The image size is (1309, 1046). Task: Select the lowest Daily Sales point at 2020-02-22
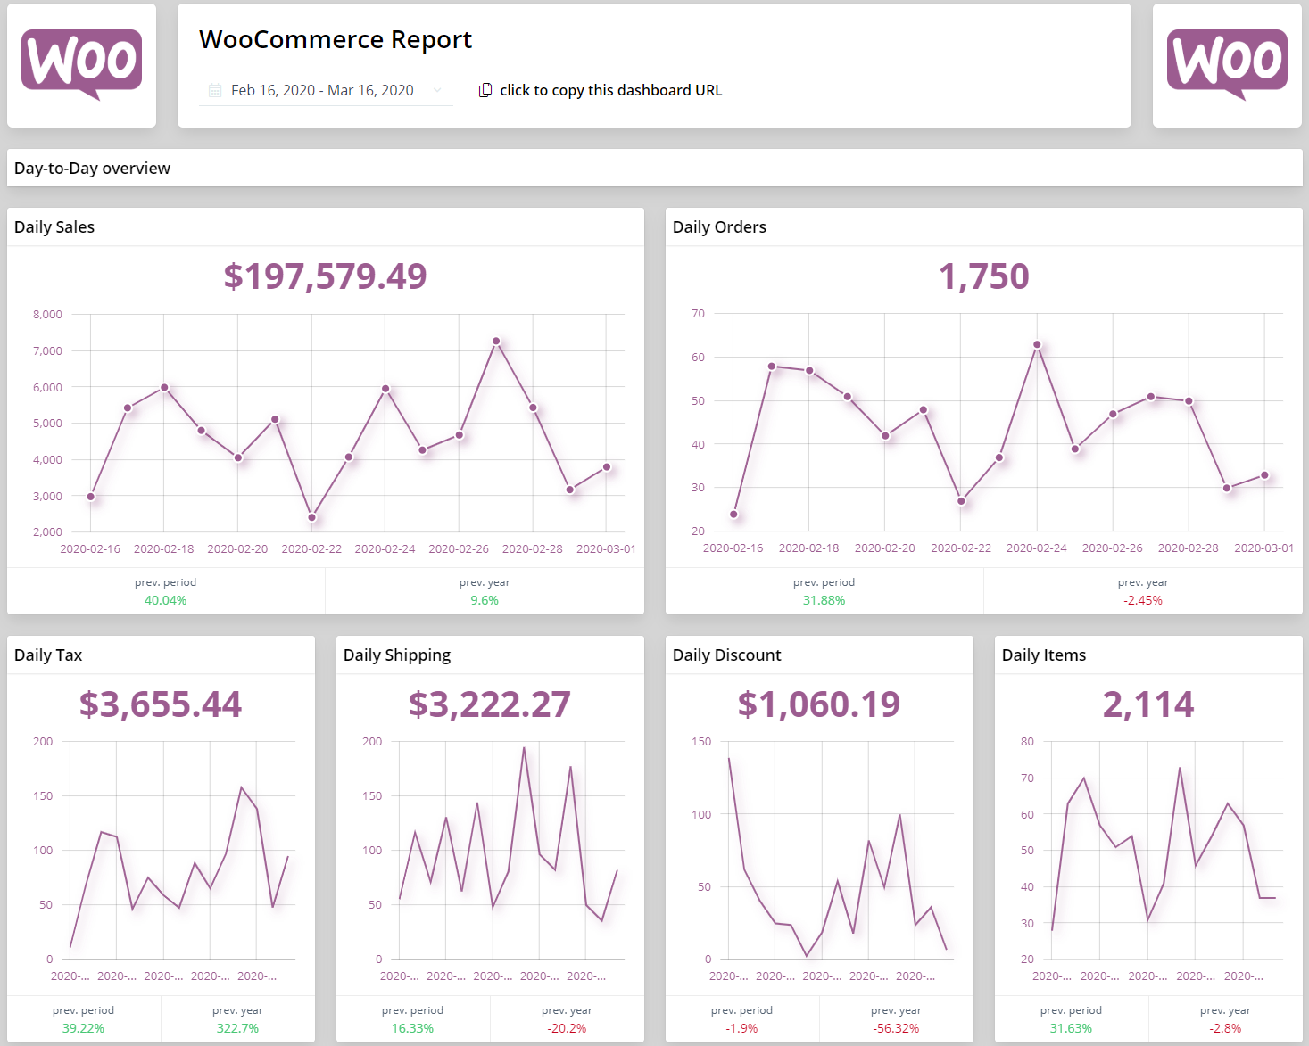coord(311,517)
